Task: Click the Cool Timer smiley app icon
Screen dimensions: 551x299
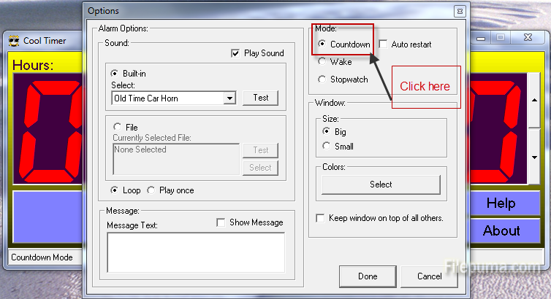Action: (13, 41)
